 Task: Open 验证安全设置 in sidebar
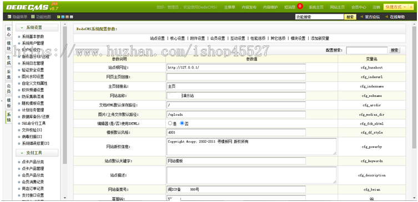coord(33,70)
